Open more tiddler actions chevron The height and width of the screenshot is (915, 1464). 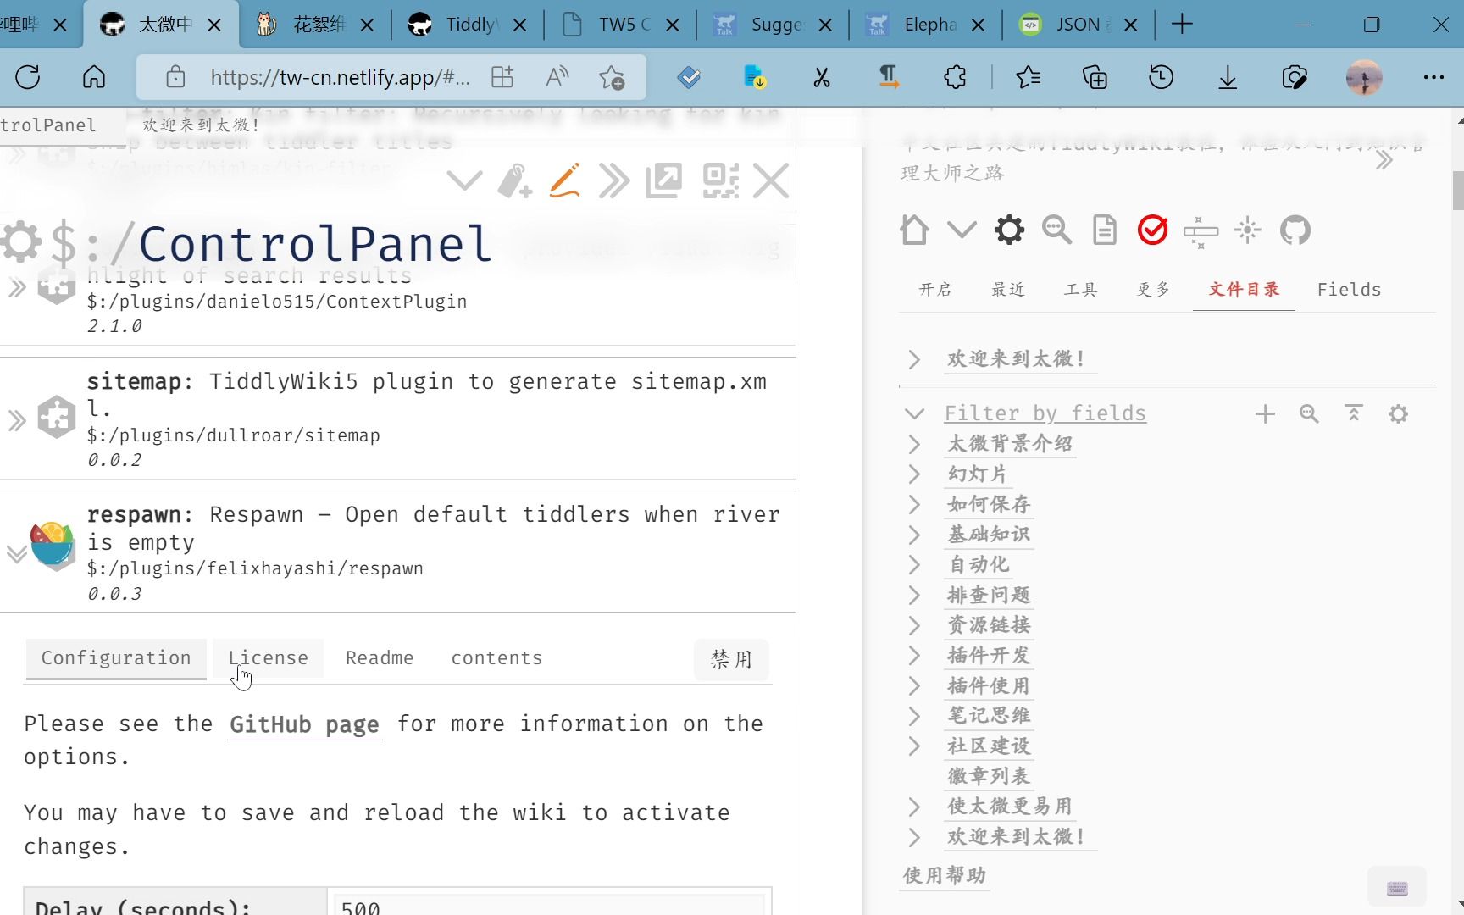tap(464, 180)
